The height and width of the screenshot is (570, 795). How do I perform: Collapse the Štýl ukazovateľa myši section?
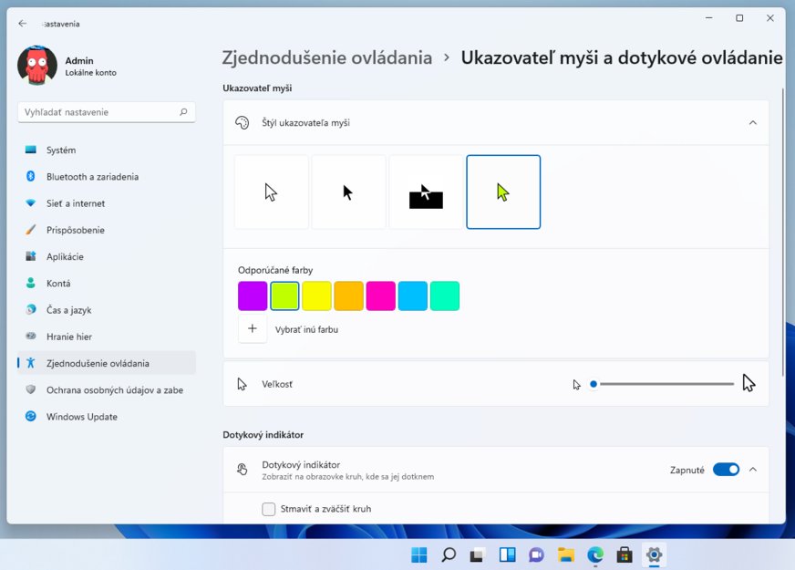[x=752, y=122]
